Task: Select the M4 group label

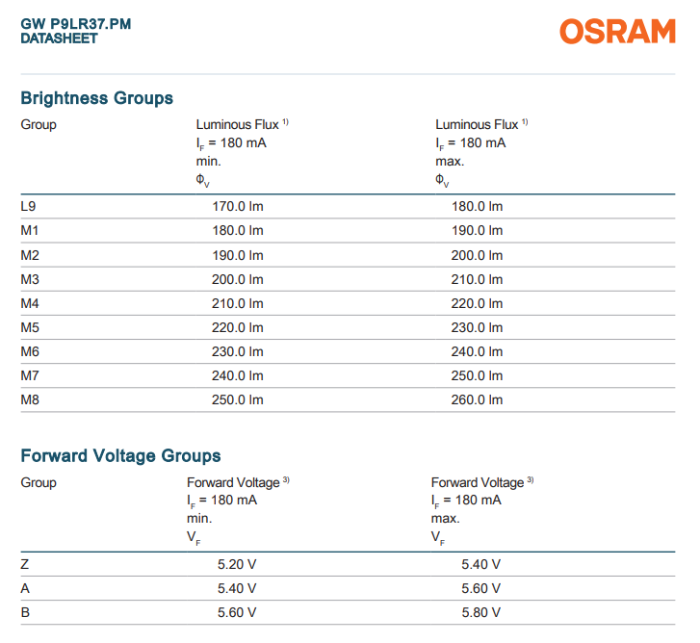Action: pos(30,303)
